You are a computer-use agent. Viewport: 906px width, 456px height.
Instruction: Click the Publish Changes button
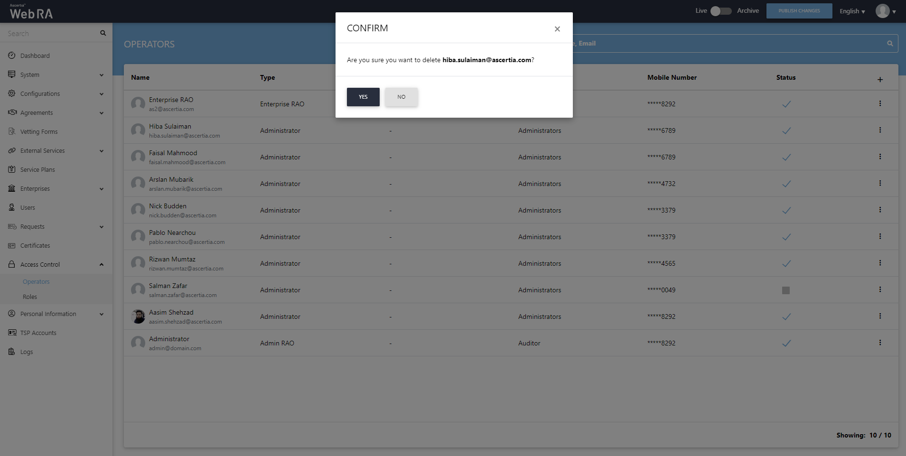pyautogui.click(x=799, y=11)
